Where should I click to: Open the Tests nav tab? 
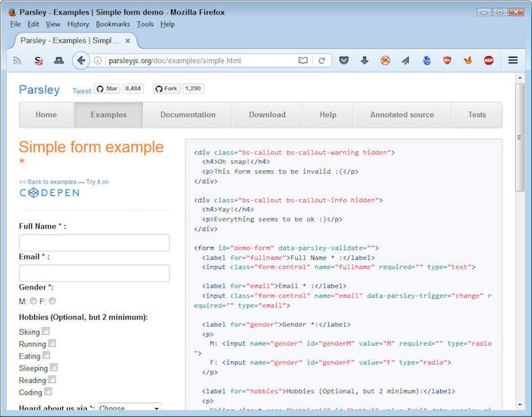pos(477,115)
